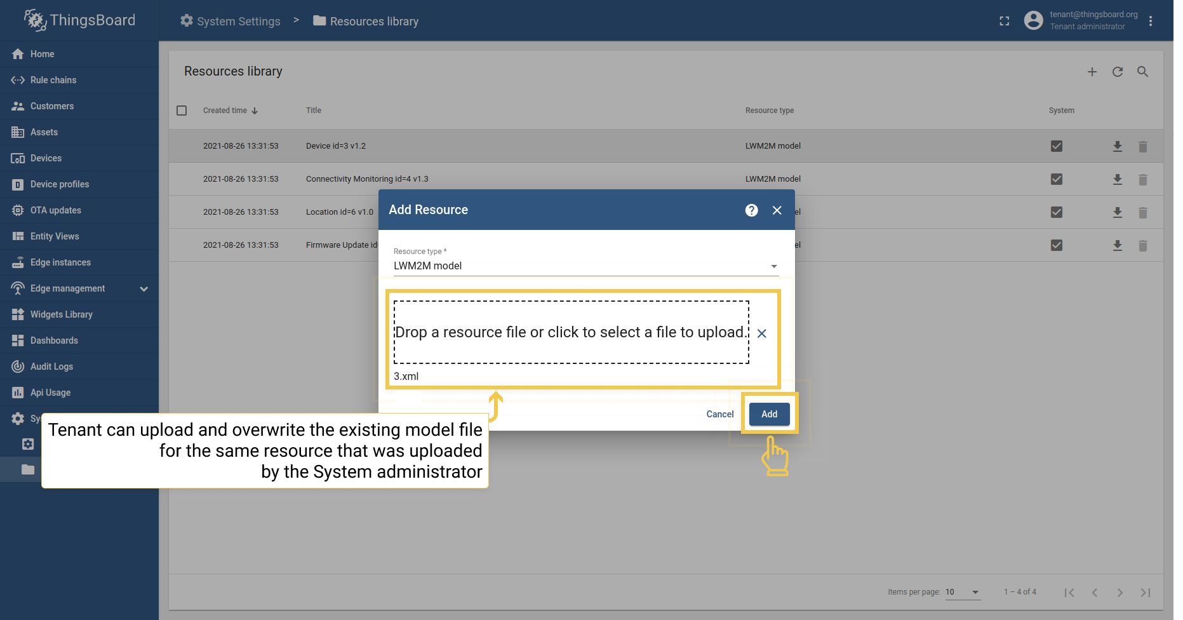Delete the Location id=6 resource
Viewport: 1183px width, 620px height.
(1143, 213)
